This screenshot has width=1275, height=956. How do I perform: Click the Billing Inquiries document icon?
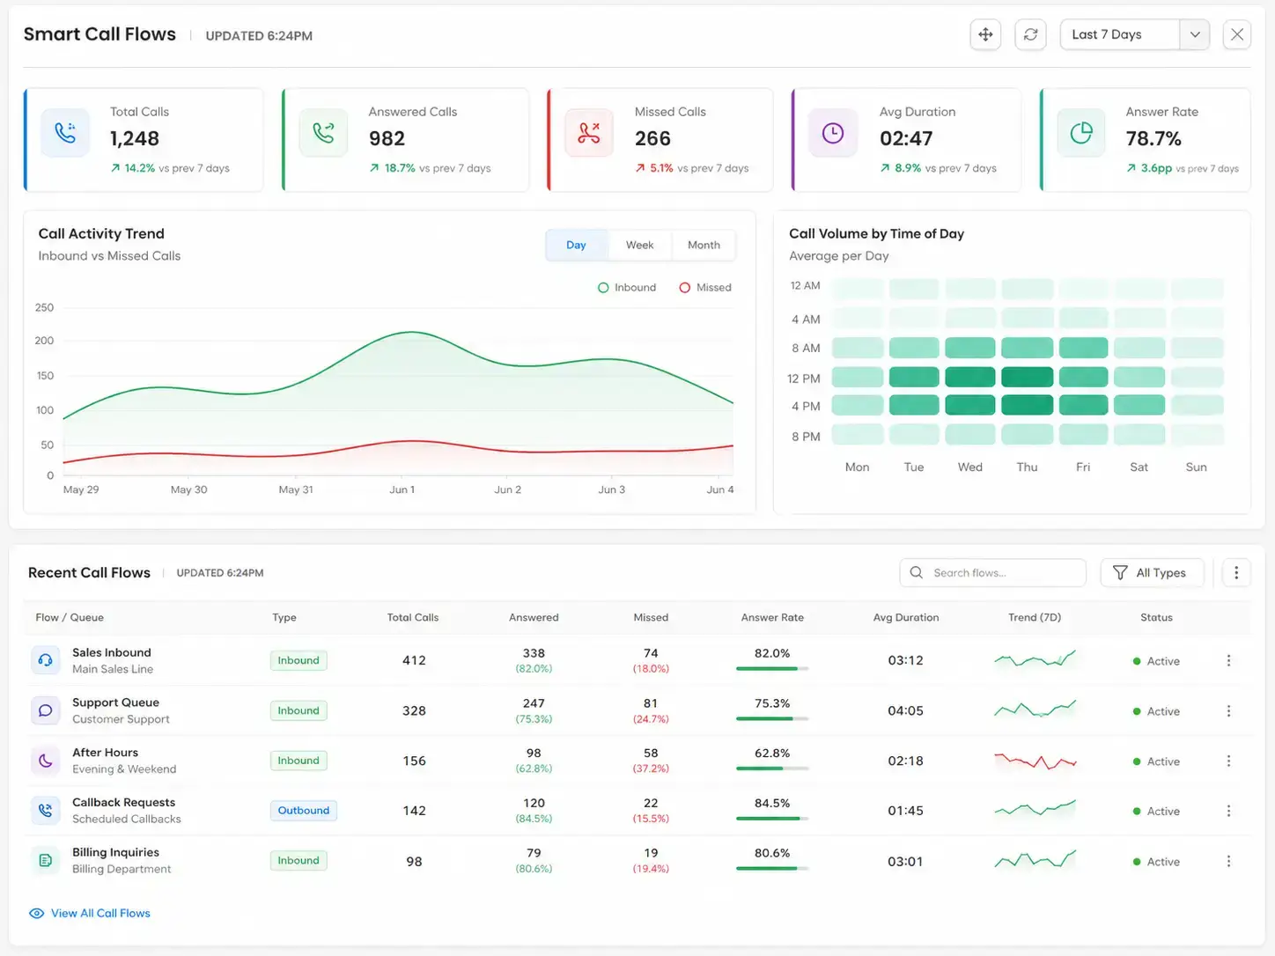coord(46,860)
